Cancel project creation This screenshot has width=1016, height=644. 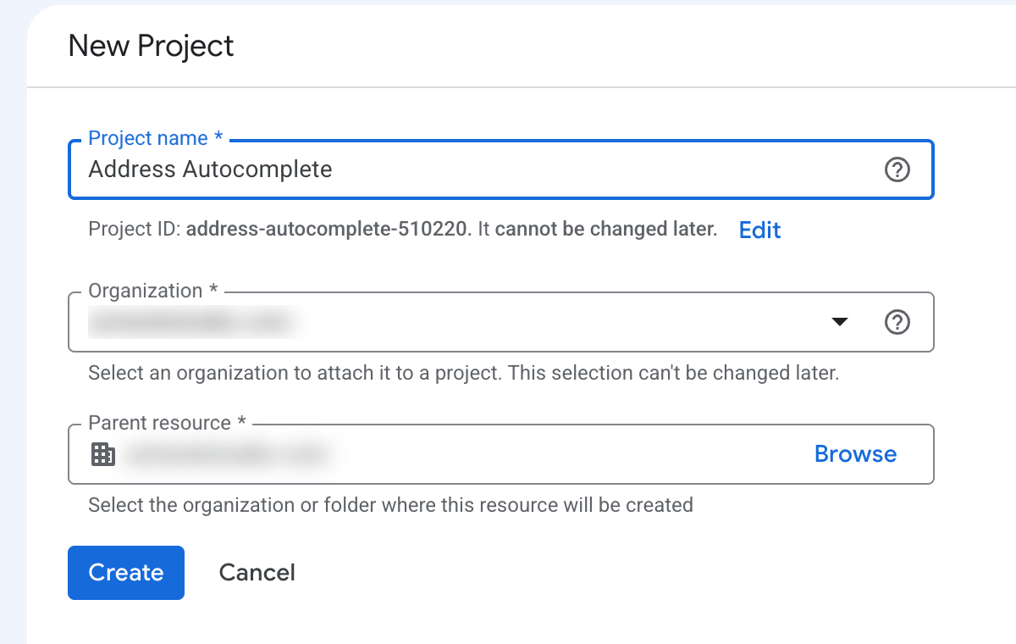[x=257, y=573]
